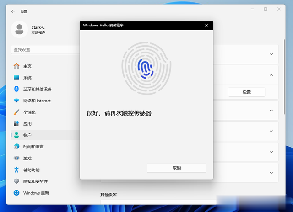The width and height of the screenshot is (293, 212).
Task: Click the 很好，请再次触控传感器 message
Action: (119, 113)
